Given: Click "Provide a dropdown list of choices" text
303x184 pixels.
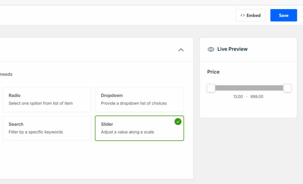Looking at the screenshot, I should [x=134, y=103].
